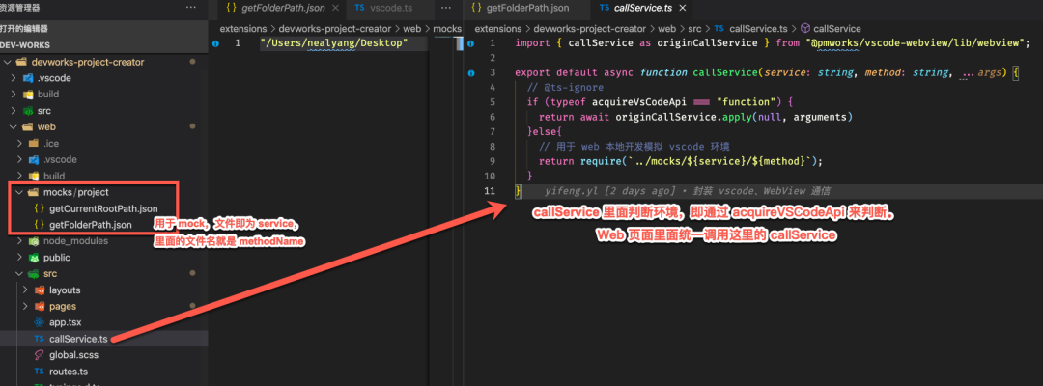Click the global.scss Sass file icon
Viewport: 1043px width, 386px height.
click(x=39, y=355)
